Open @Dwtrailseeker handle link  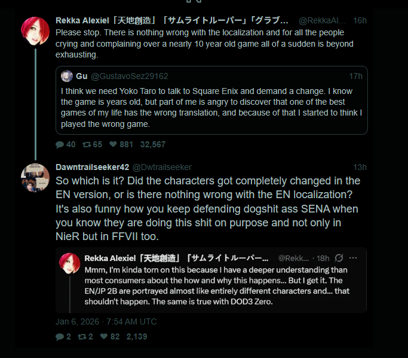[x=161, y=167]
